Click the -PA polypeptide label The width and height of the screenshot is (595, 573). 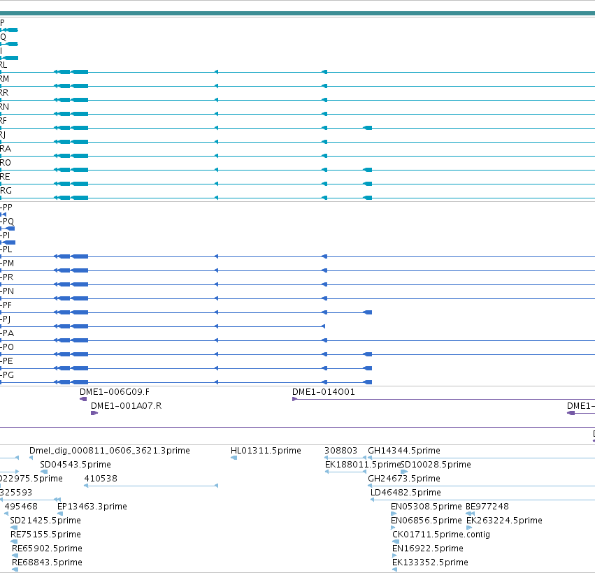7,333
